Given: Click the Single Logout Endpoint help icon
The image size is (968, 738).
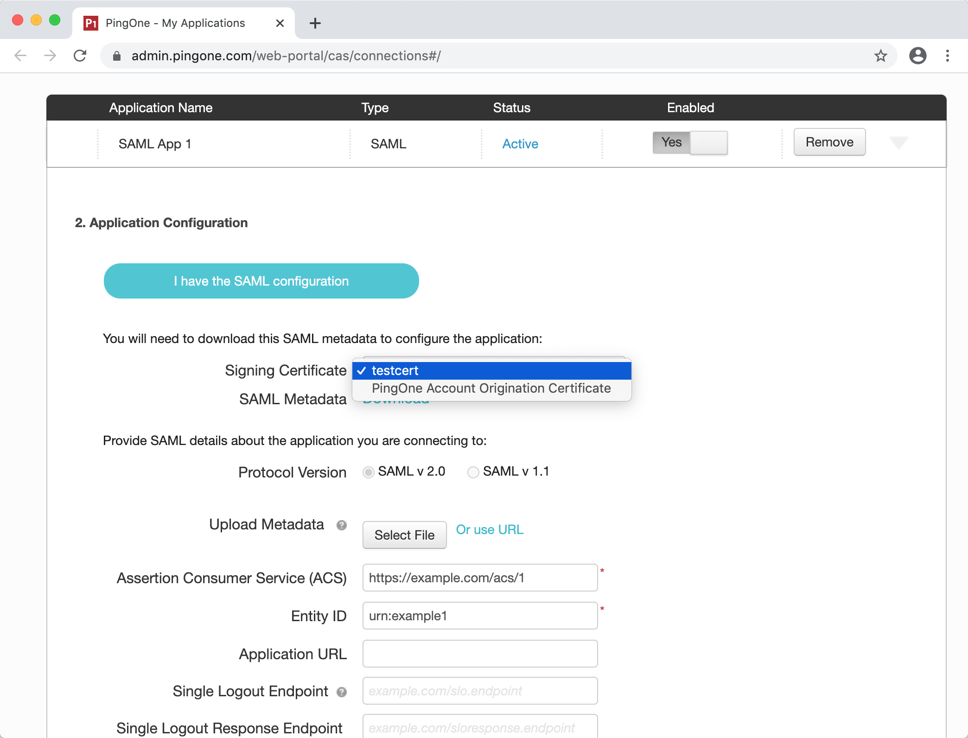Looking at the screenshot, I should (x=342, y=692).
